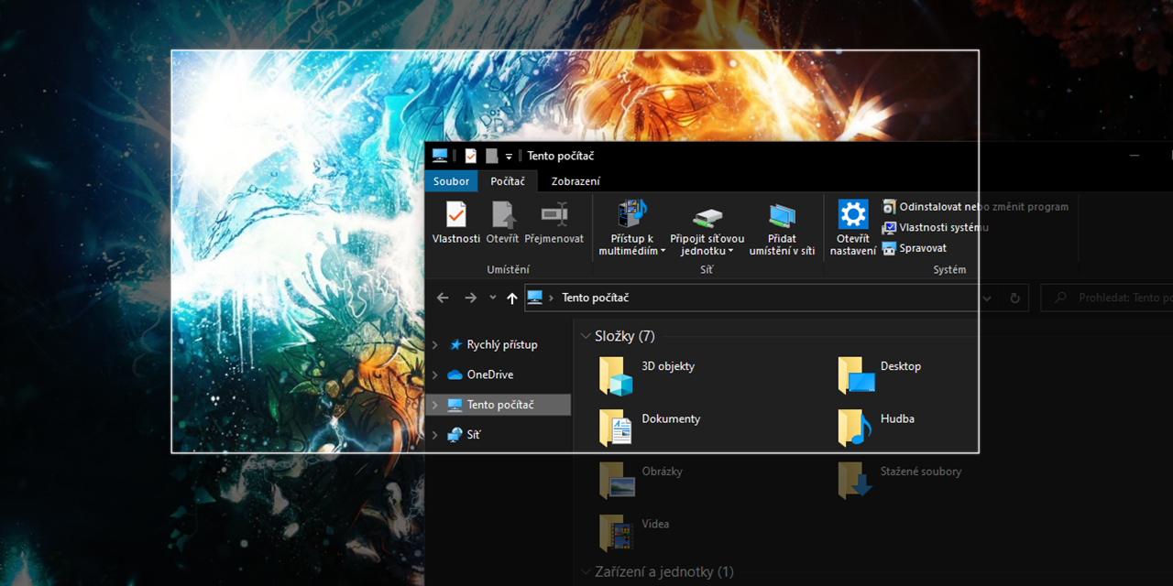Viewport: 1173px width, 586px height.
Task: Open the Soubor menu tab
Action: [452, 181]
